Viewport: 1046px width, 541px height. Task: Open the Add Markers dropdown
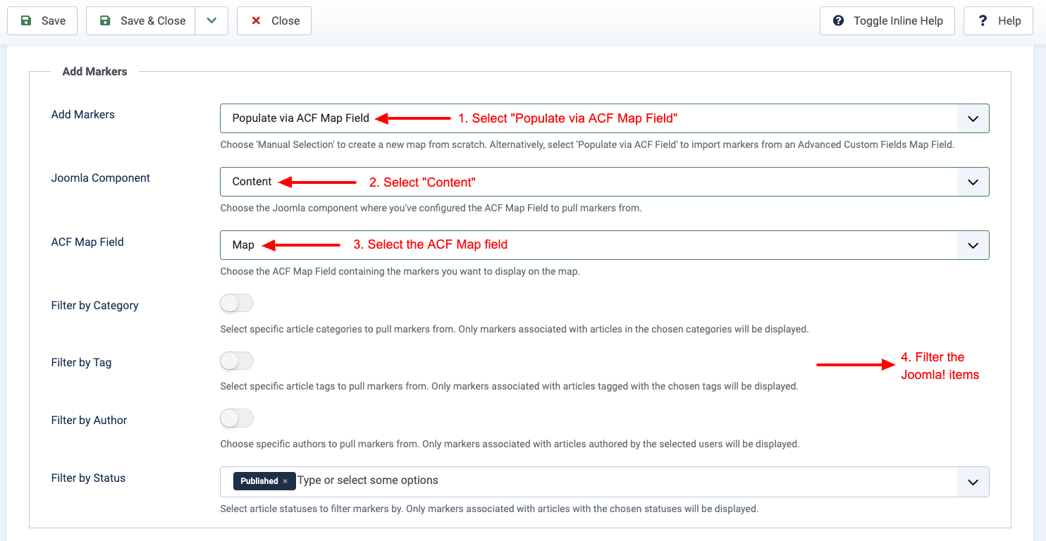click(605, 118)
